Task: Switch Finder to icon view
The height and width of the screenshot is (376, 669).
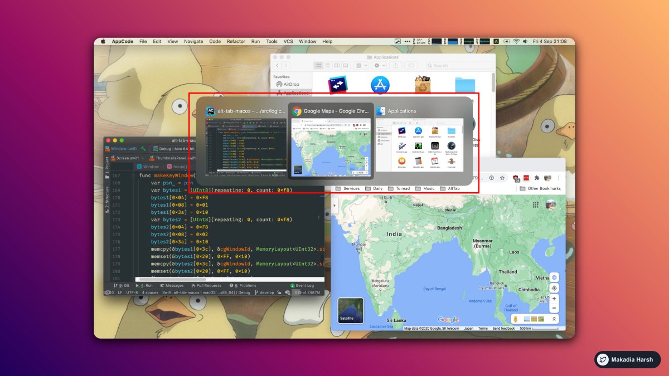Action: 318,65
